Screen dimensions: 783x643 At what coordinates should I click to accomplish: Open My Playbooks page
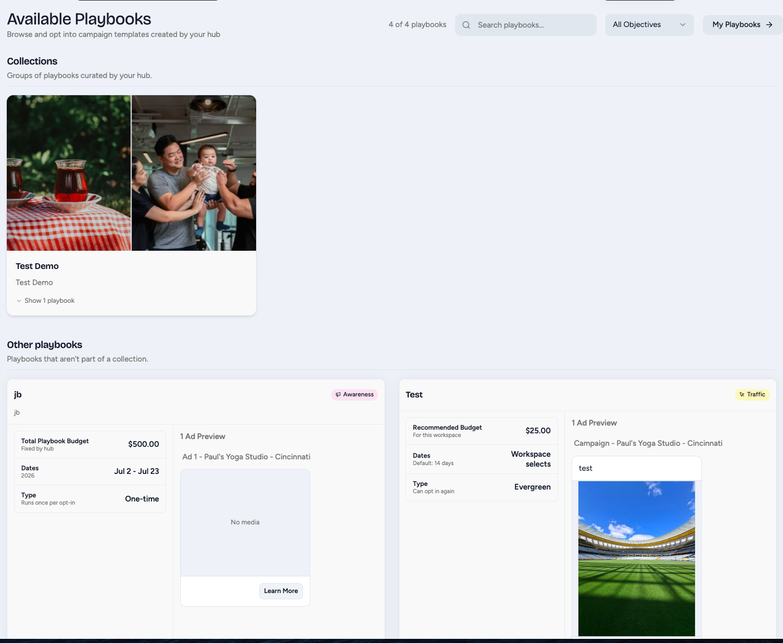(x=742, y=24)
